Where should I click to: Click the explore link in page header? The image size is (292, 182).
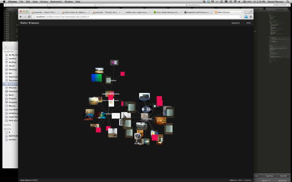point(235,23)
